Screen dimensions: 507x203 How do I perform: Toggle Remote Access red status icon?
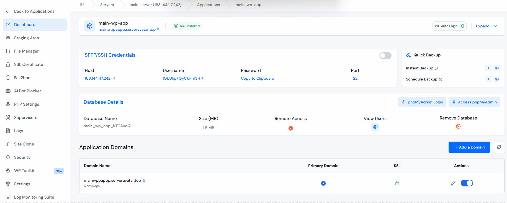click(x=291, y=128)
